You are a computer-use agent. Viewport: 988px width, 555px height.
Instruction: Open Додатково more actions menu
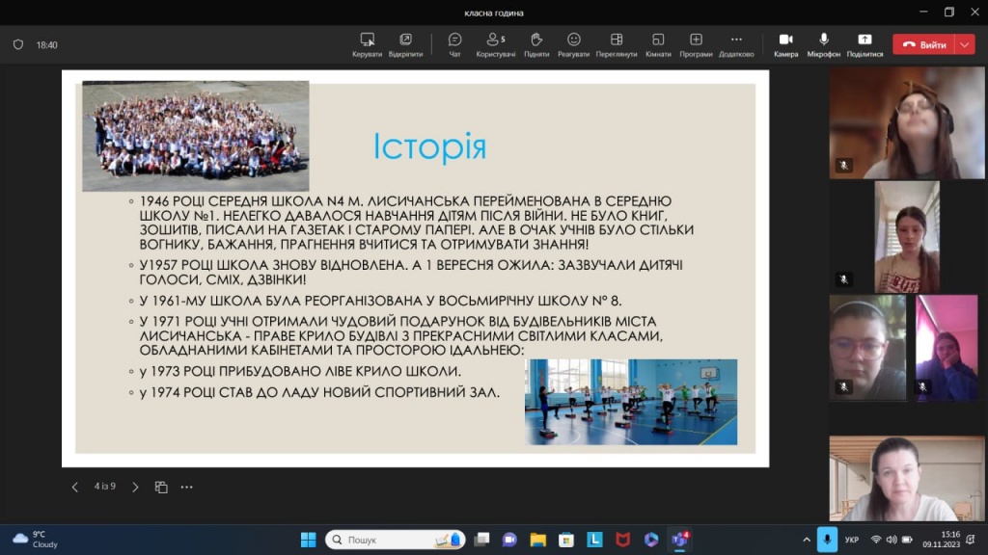pos(736,44)
